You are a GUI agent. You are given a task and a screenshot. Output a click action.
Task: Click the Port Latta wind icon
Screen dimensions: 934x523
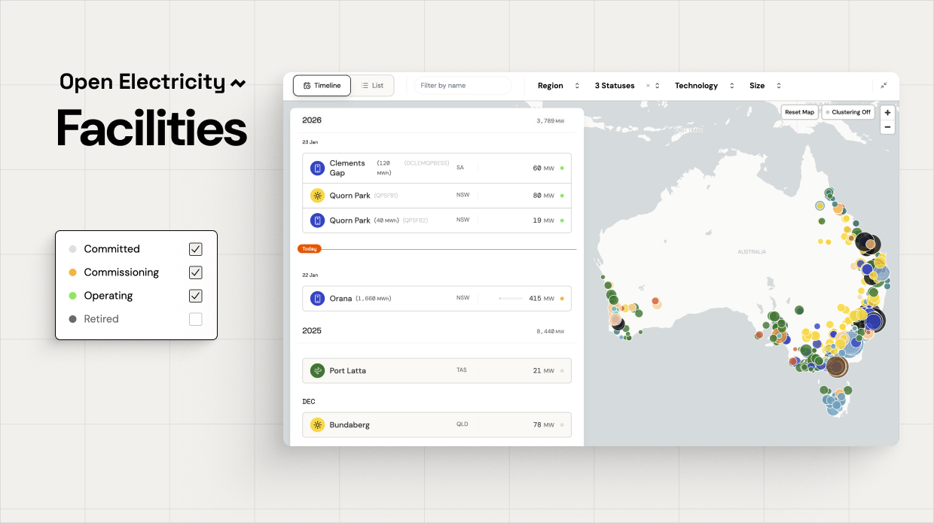coord(318,371)
